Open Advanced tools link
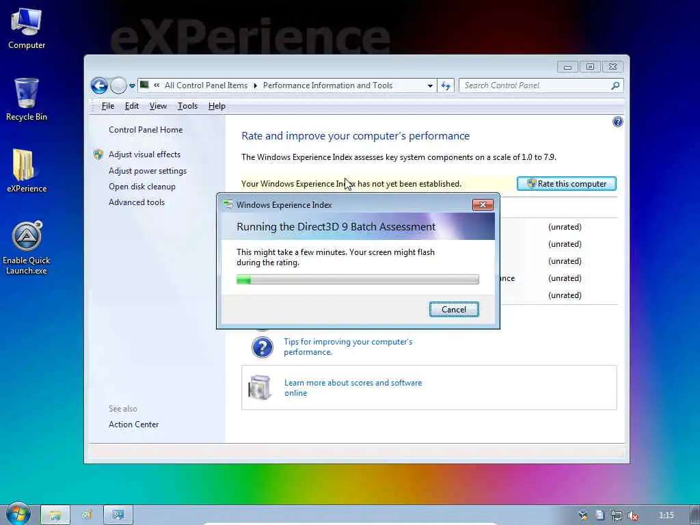 coord(137,202)
